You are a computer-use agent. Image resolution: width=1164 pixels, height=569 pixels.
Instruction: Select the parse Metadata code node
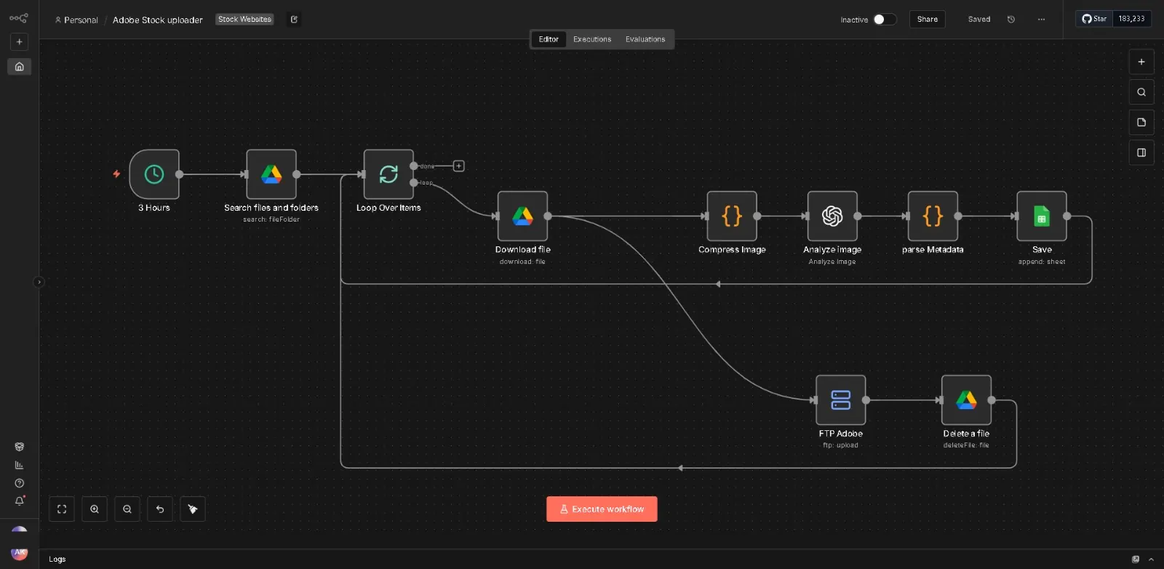(x=933, y=216)
